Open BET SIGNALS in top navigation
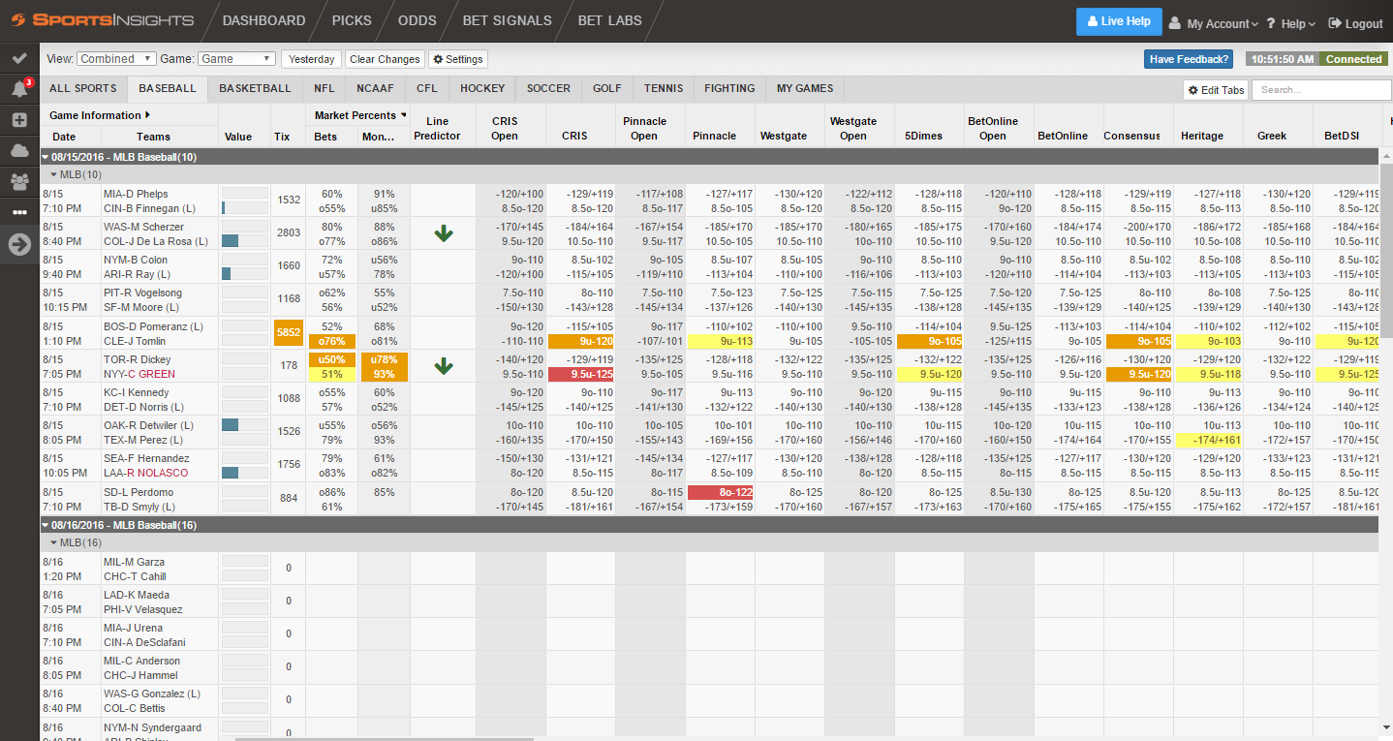 tap(508, 20)
